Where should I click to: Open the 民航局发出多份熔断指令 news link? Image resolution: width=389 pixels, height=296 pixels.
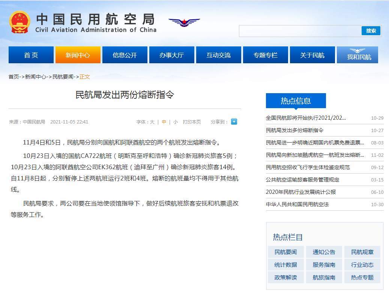294,130
